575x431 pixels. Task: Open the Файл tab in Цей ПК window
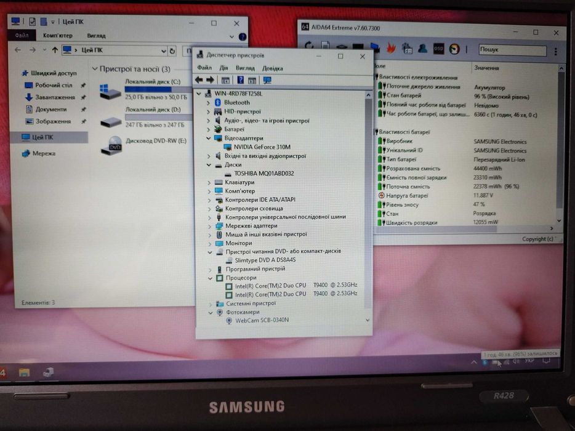coord(22,35)
